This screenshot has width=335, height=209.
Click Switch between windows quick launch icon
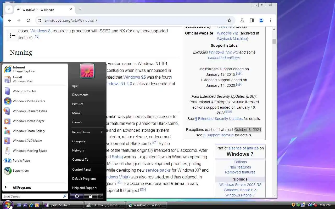point(25,205)
